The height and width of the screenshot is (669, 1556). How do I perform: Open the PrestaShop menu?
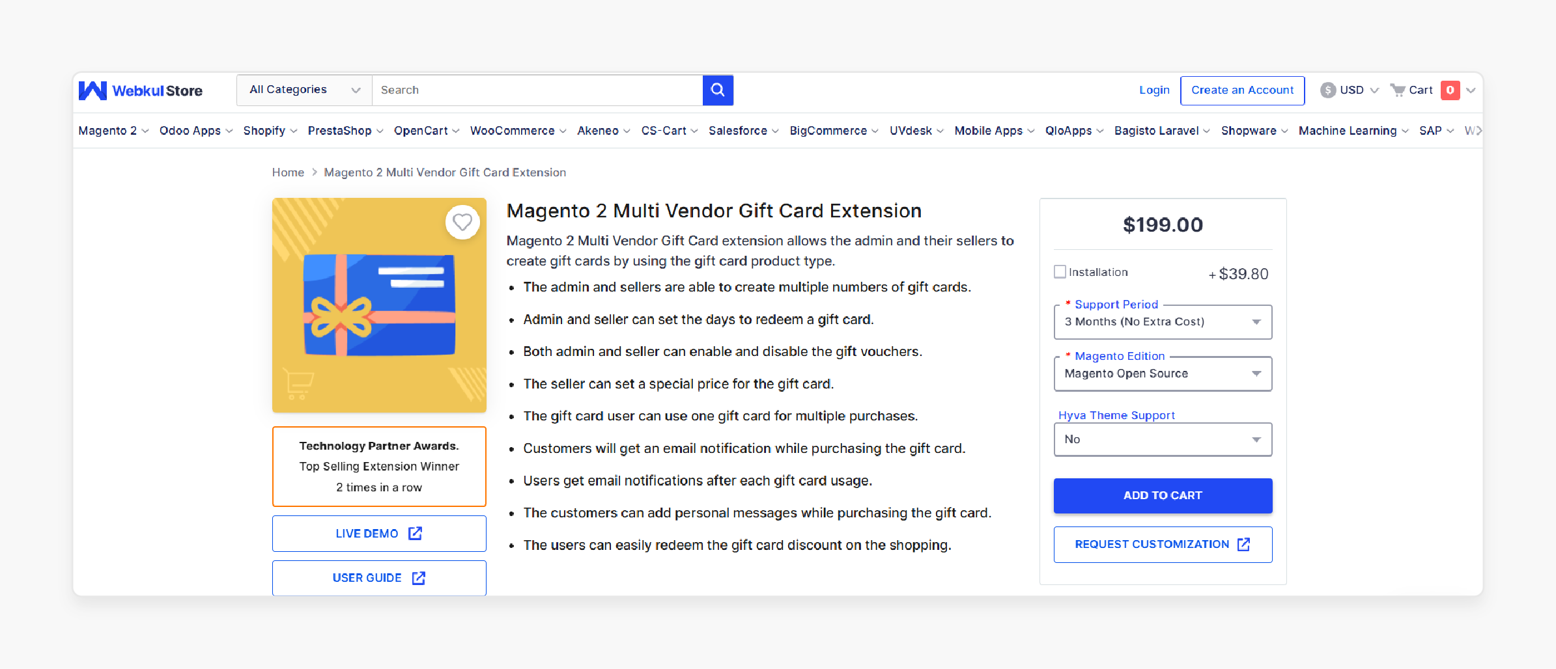pos(345,131)
